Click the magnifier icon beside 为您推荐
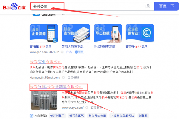Screen dimensions: 179x119 32,116
